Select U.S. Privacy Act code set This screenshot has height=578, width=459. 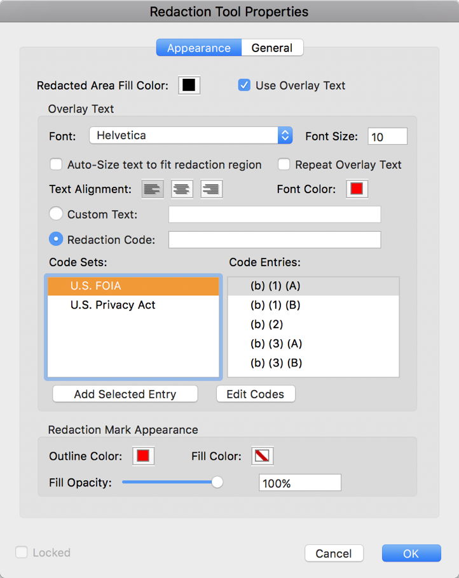[113, 305]
